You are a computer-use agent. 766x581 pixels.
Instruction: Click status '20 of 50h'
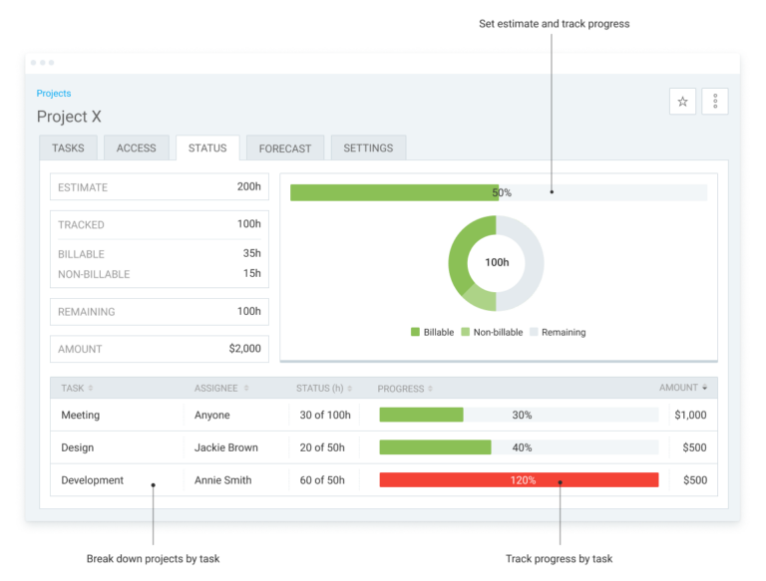pos(322,447)
